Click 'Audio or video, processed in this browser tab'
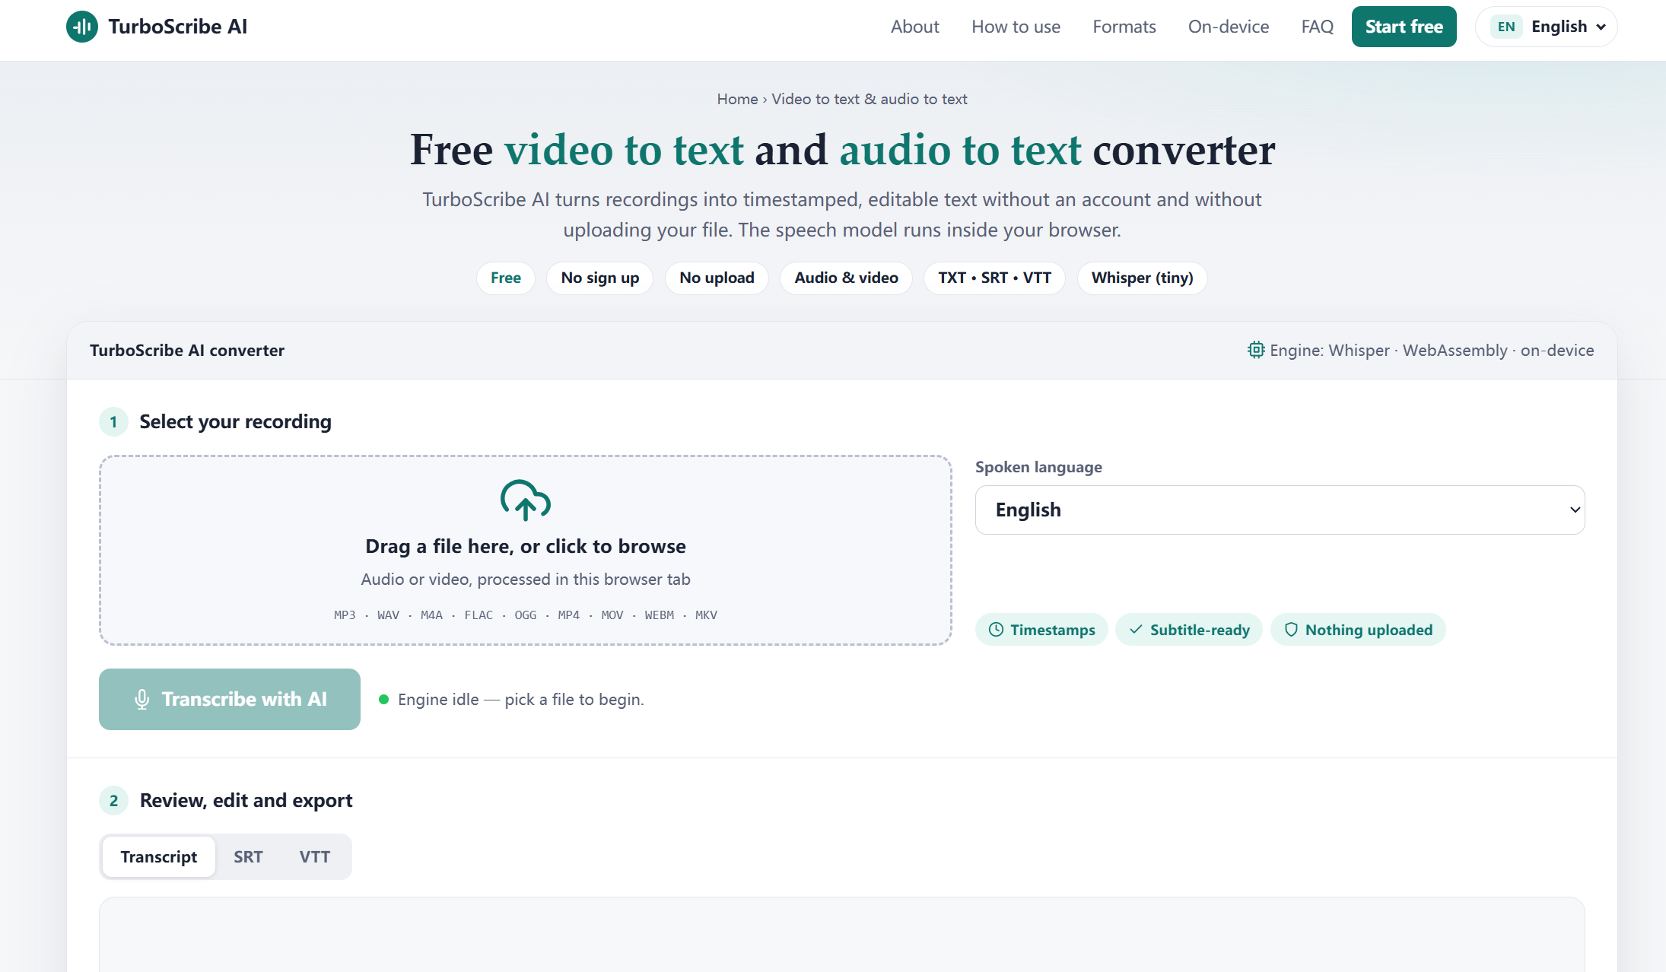The image size is (1666, 972). 526,580
